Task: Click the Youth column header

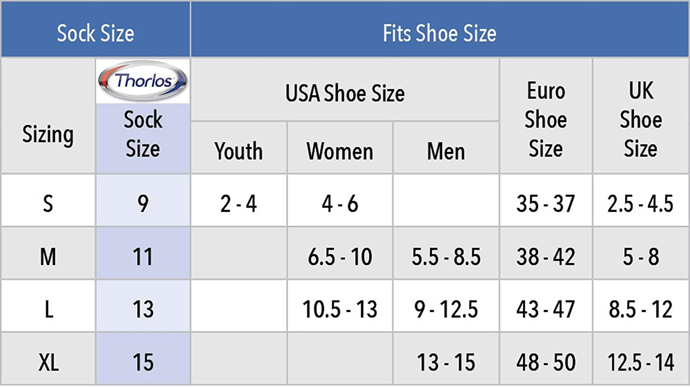Action: coord(238,151)
